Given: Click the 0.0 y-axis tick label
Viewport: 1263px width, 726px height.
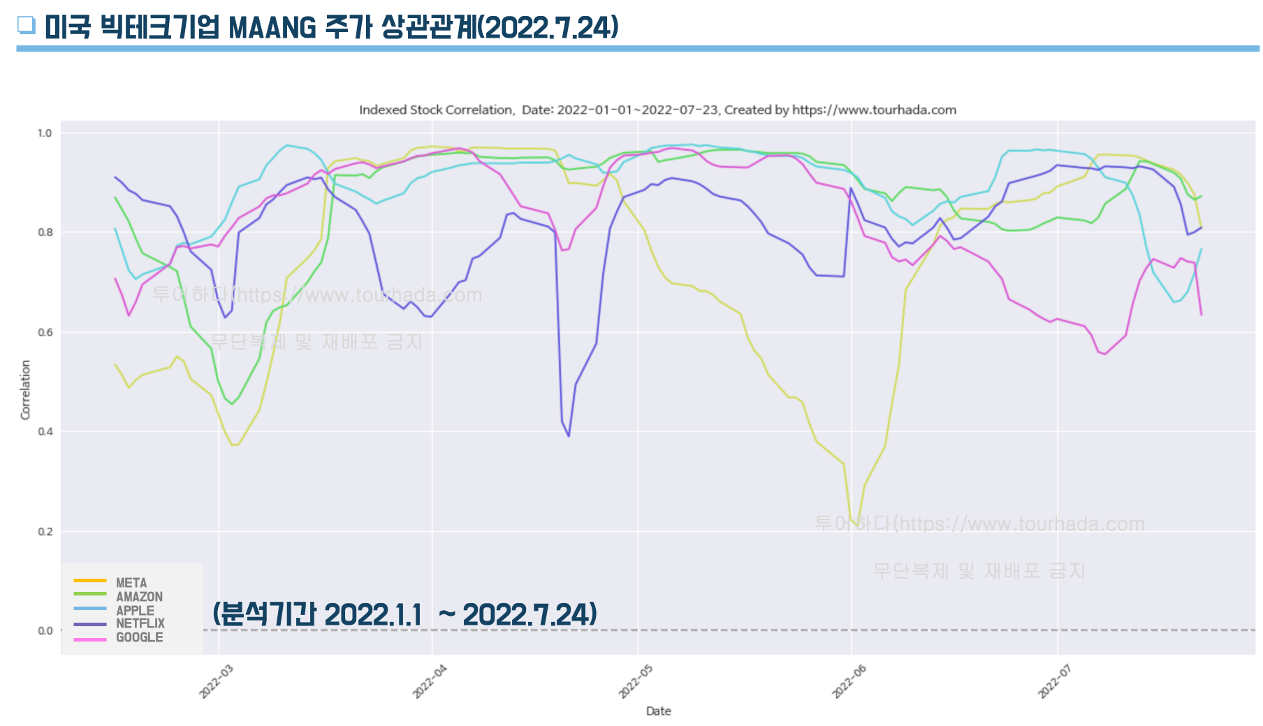Looking at the screenshot, I should coord(45,631).
